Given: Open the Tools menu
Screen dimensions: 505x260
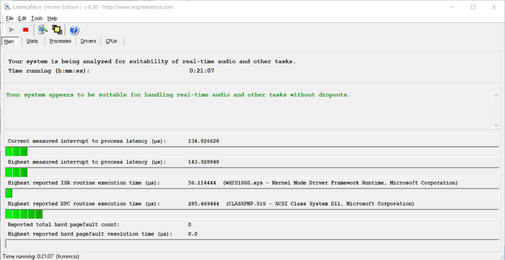Looking at the screenshot, I should [x=37, y=18].
